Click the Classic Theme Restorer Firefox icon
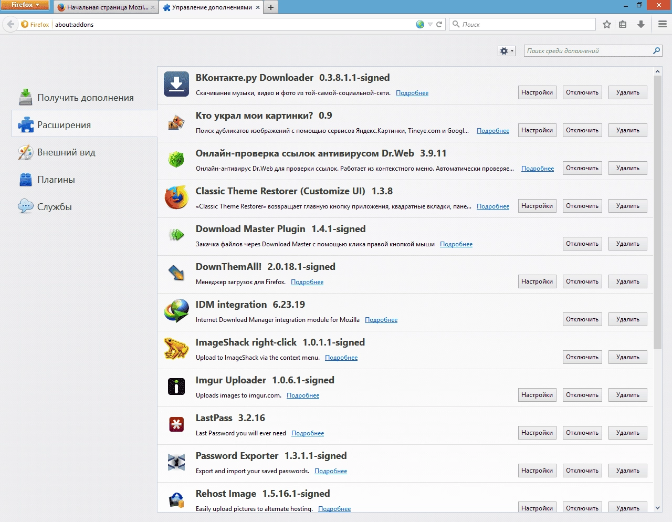 pos(176,197)
